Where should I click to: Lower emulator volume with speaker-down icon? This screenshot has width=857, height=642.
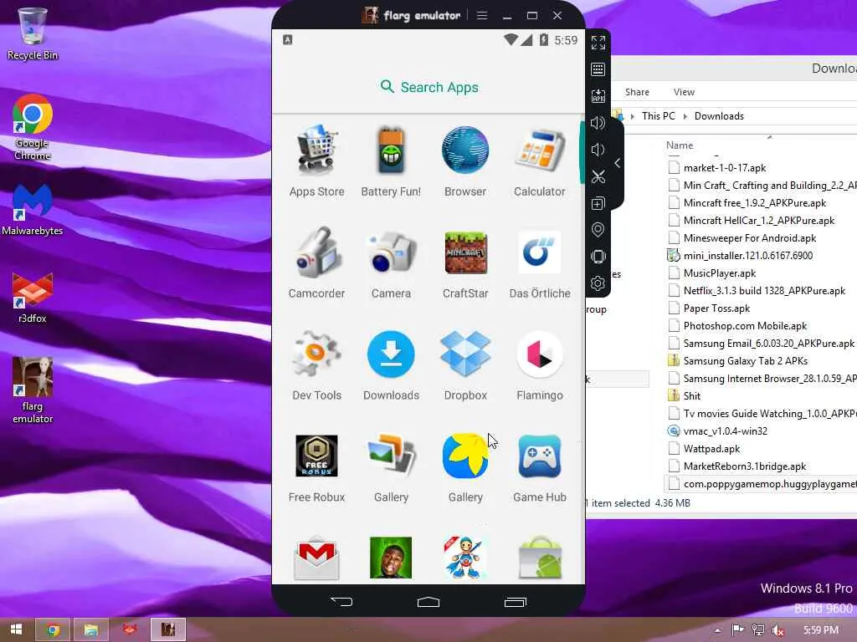[598, 150]
